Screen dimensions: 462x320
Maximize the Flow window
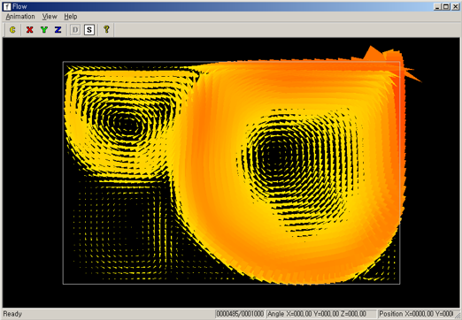click(446, 6)
